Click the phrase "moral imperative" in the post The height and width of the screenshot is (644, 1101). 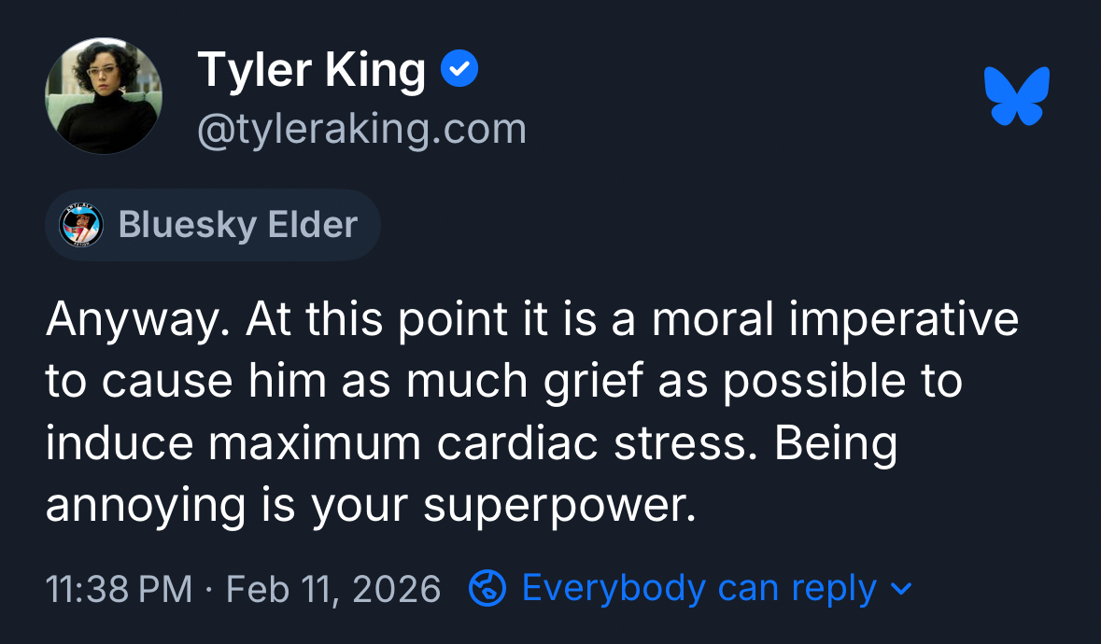coord(836,320)
